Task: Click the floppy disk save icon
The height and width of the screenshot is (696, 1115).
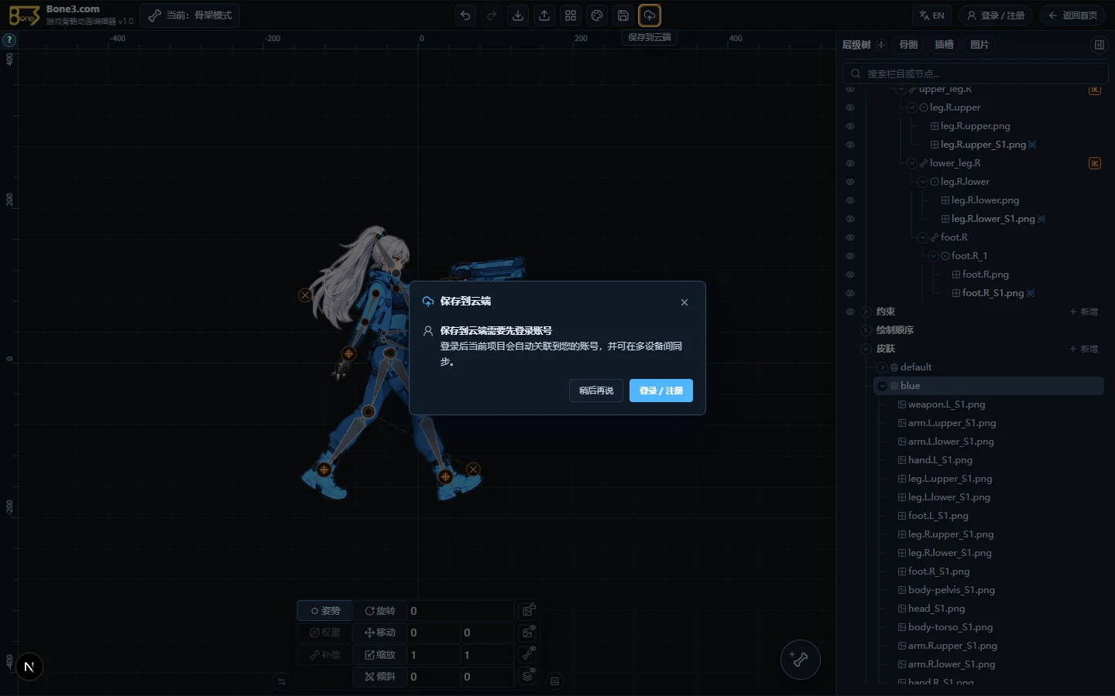Action: [623, 15]
